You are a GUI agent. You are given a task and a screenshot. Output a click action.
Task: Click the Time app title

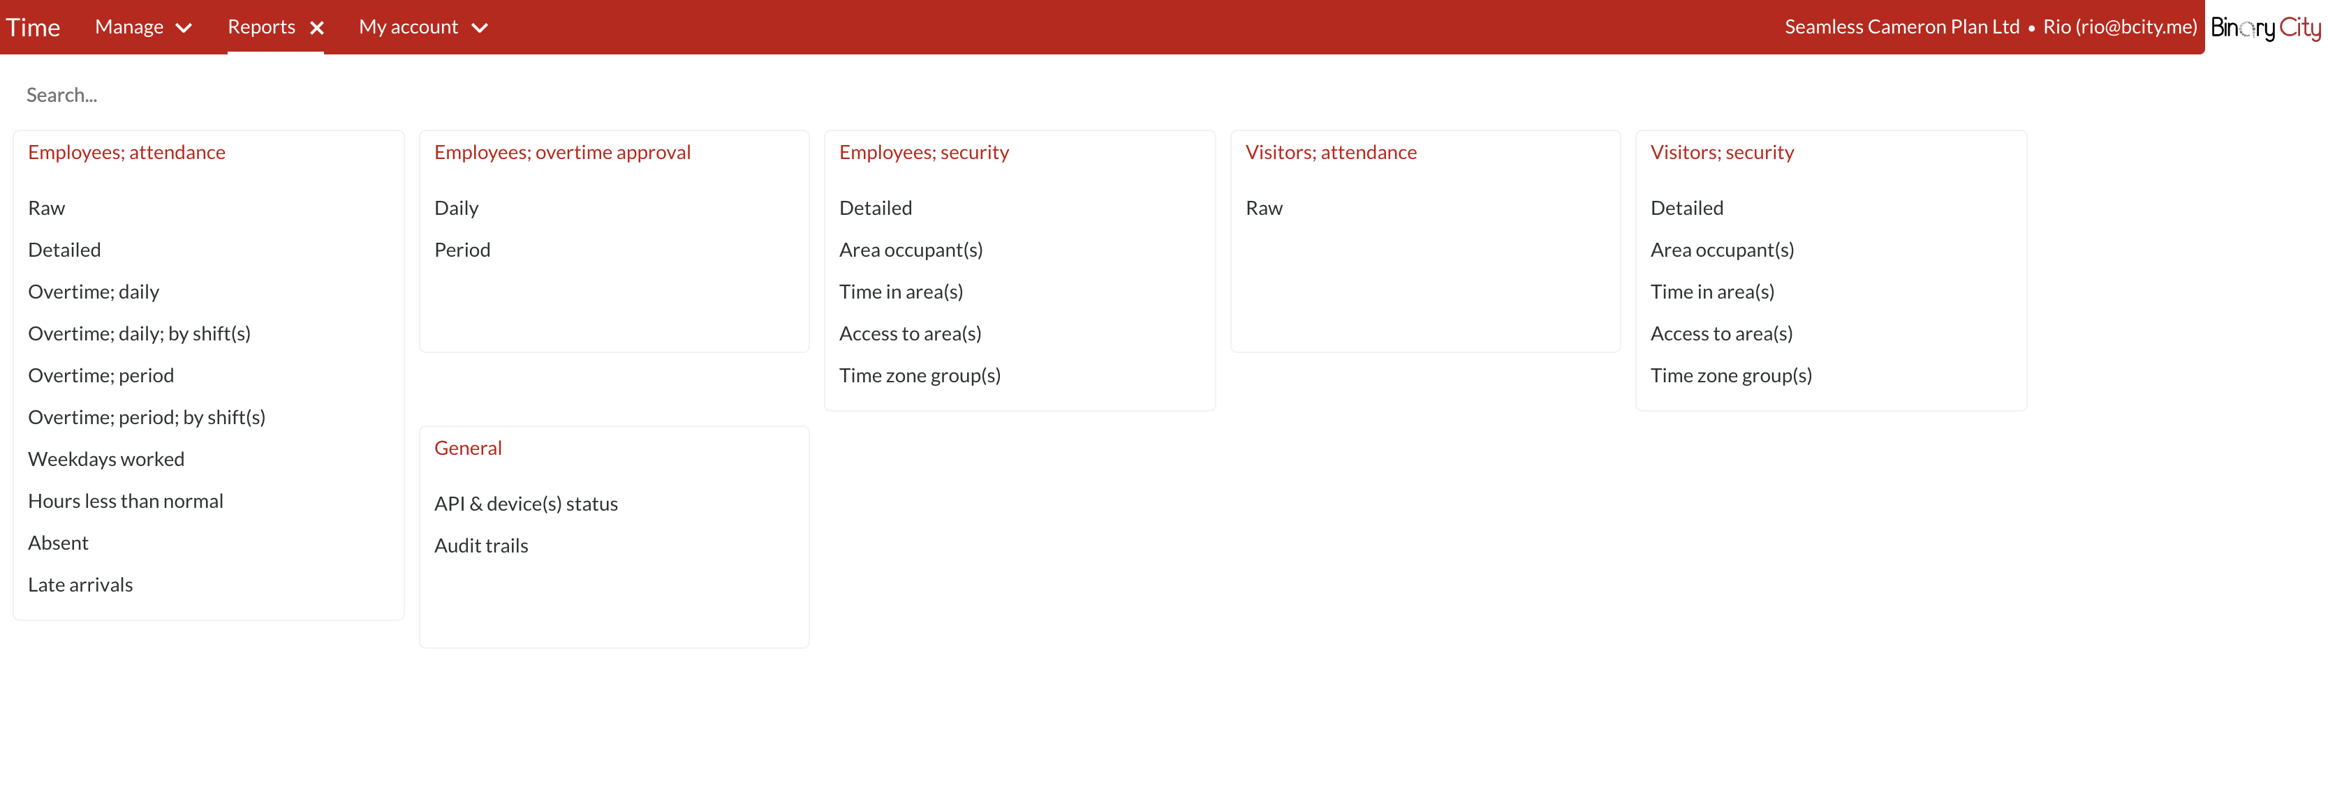click(33, 27)
